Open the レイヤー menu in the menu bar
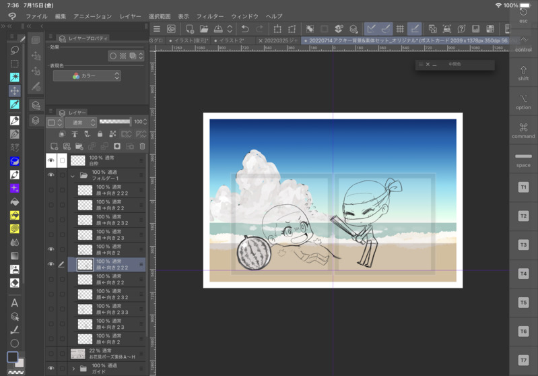538x376 pixels. [130, 16]
